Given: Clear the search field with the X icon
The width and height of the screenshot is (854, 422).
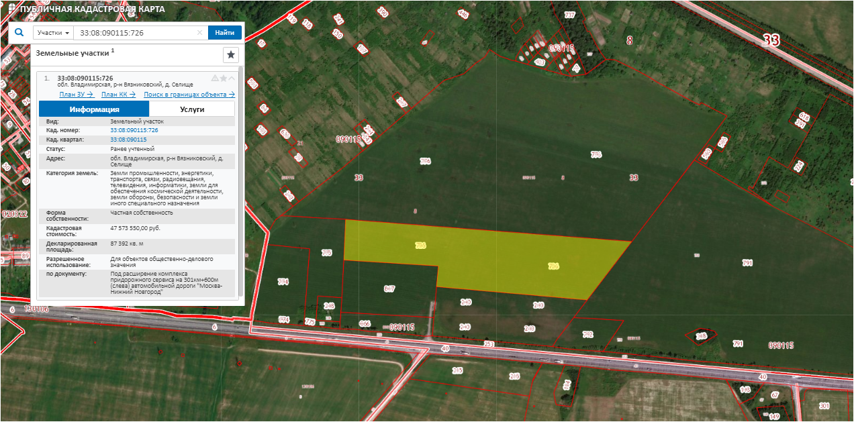Looking at the screenshot, I should tap(199, 33).
